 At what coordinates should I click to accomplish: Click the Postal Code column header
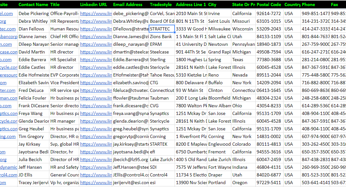click(269, 4)
